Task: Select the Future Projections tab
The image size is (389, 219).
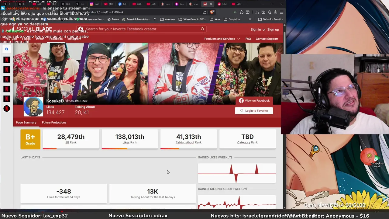Action: (x=54, y=123)
